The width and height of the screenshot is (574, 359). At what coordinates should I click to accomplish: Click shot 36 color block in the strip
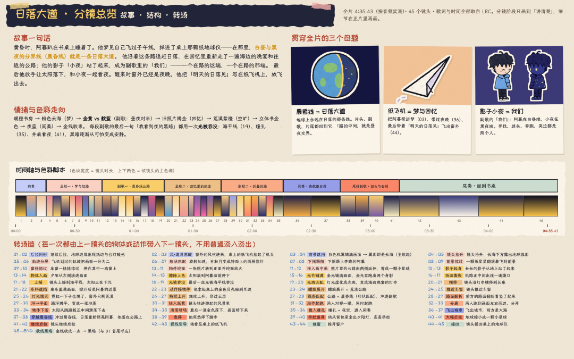click(x=297, y=206)
